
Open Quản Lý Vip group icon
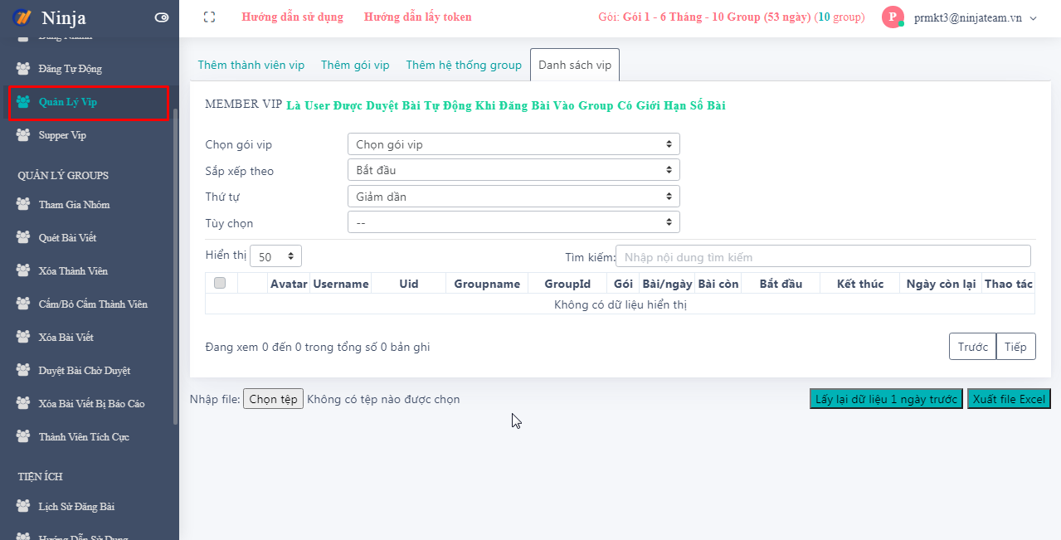pos(23,102)
